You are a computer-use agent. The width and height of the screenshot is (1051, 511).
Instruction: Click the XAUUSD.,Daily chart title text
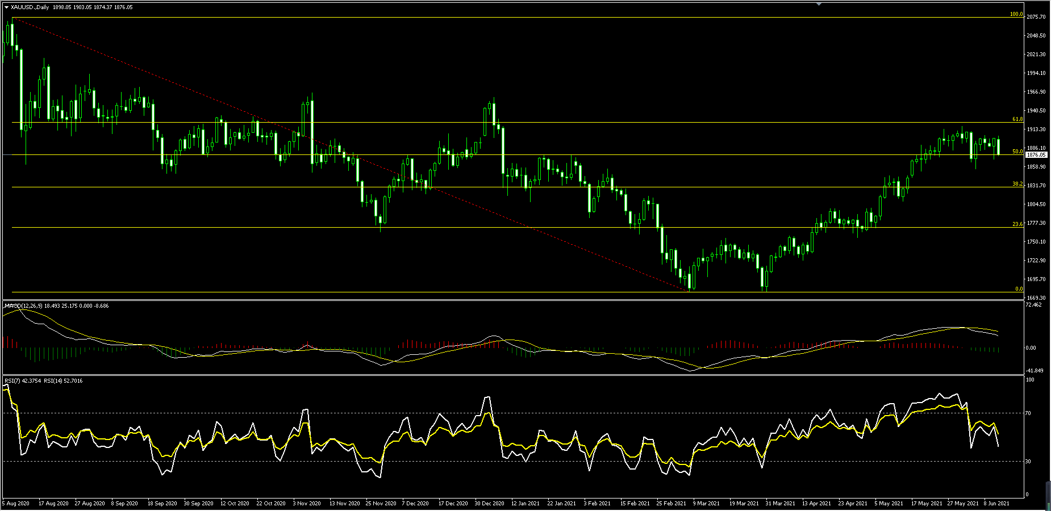pyautogui.click(x=30, y=7)
